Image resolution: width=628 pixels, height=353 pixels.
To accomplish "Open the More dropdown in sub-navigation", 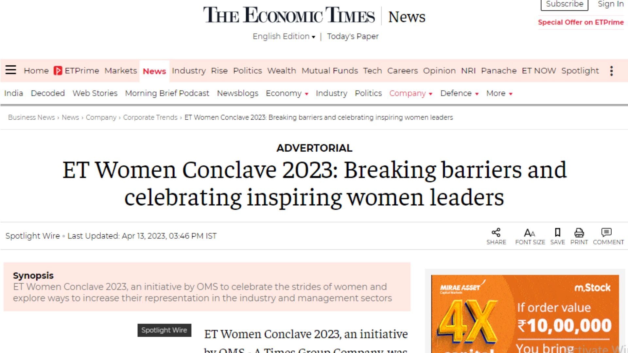I will click(x=499, y=93).
